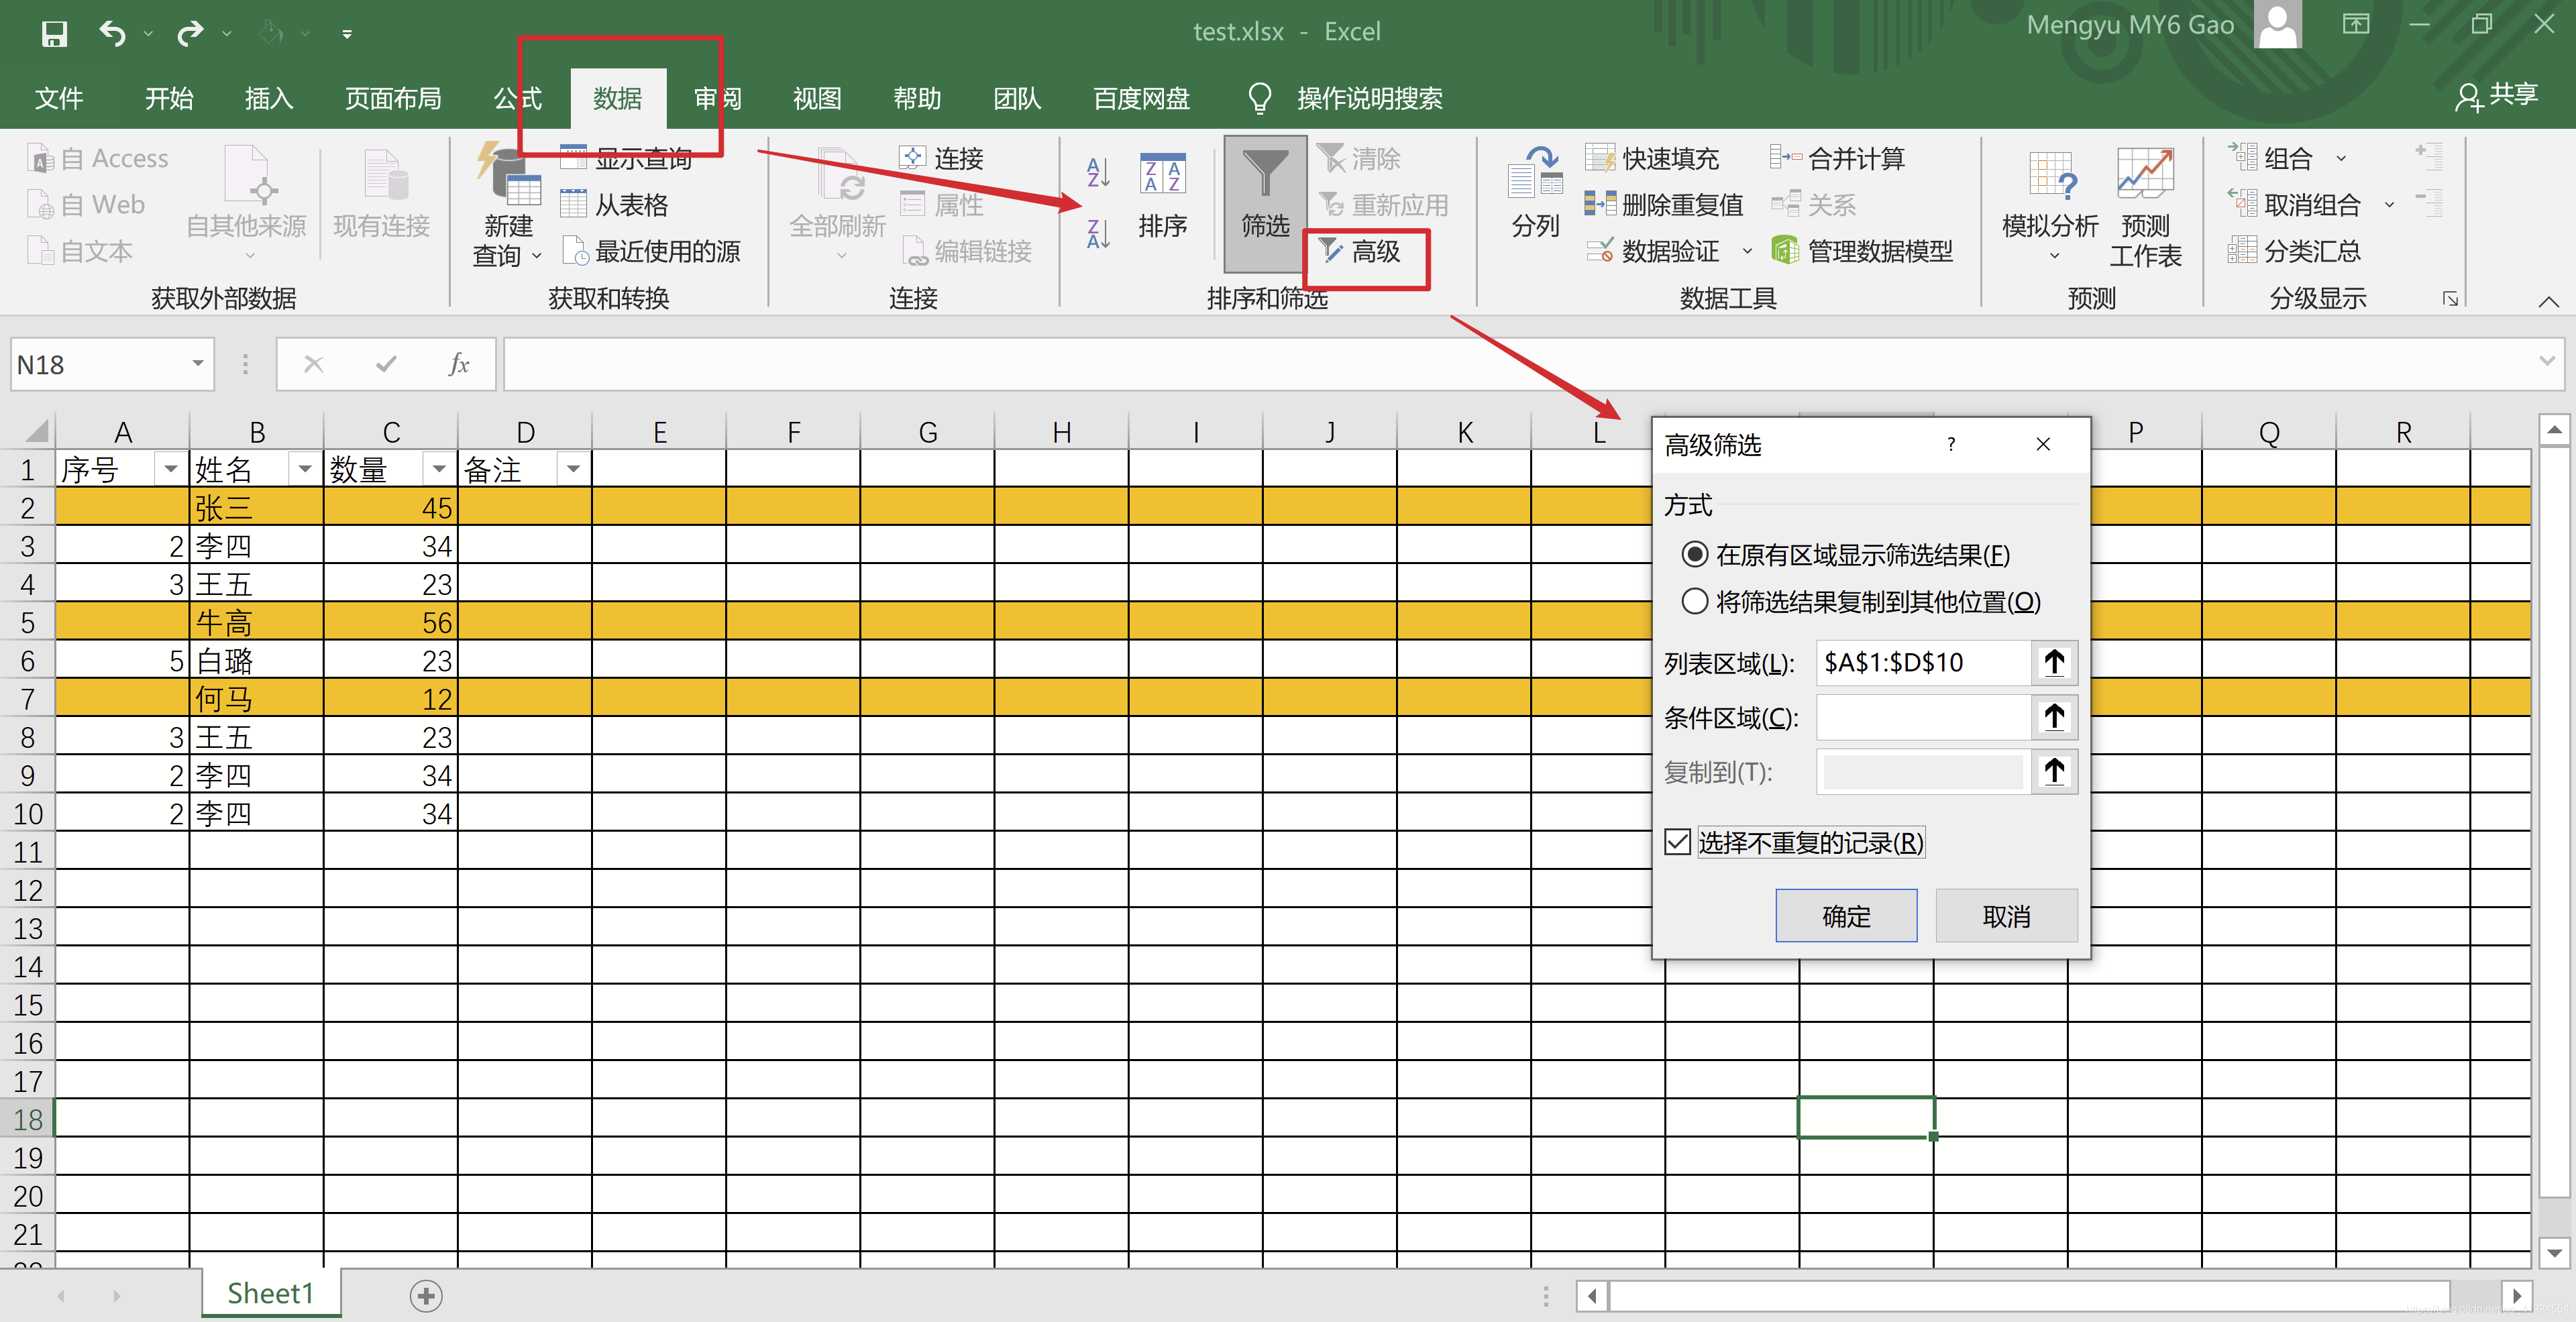Add a new sheet with plus icon

click(x=426, y=1296)
